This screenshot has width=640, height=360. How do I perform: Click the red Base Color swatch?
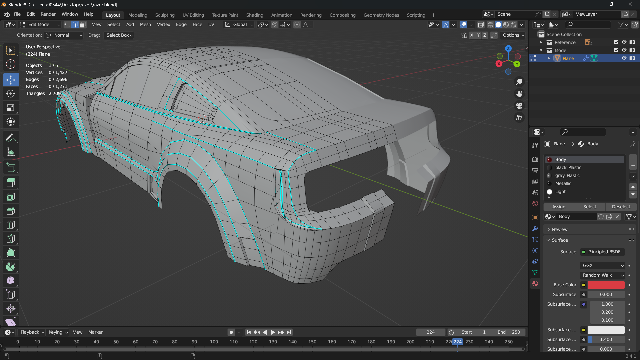pyautogui.click(x=606, y=285)
